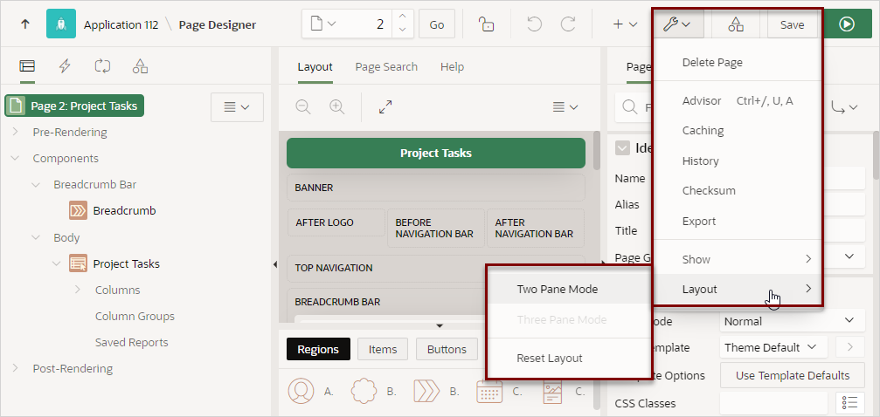Image resolution: width=880 pixels, height=417 pixels.
Task: Expand the Pre-Rendering node
Action: click(15, 132)
